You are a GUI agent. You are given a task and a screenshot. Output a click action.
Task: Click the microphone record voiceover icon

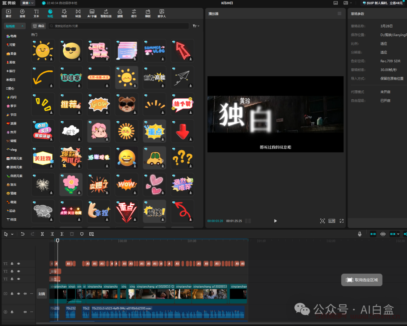(360, 234)
